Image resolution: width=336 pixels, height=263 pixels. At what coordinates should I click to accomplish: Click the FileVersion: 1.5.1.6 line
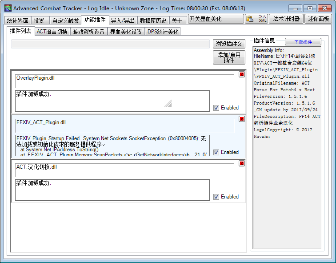280,97
